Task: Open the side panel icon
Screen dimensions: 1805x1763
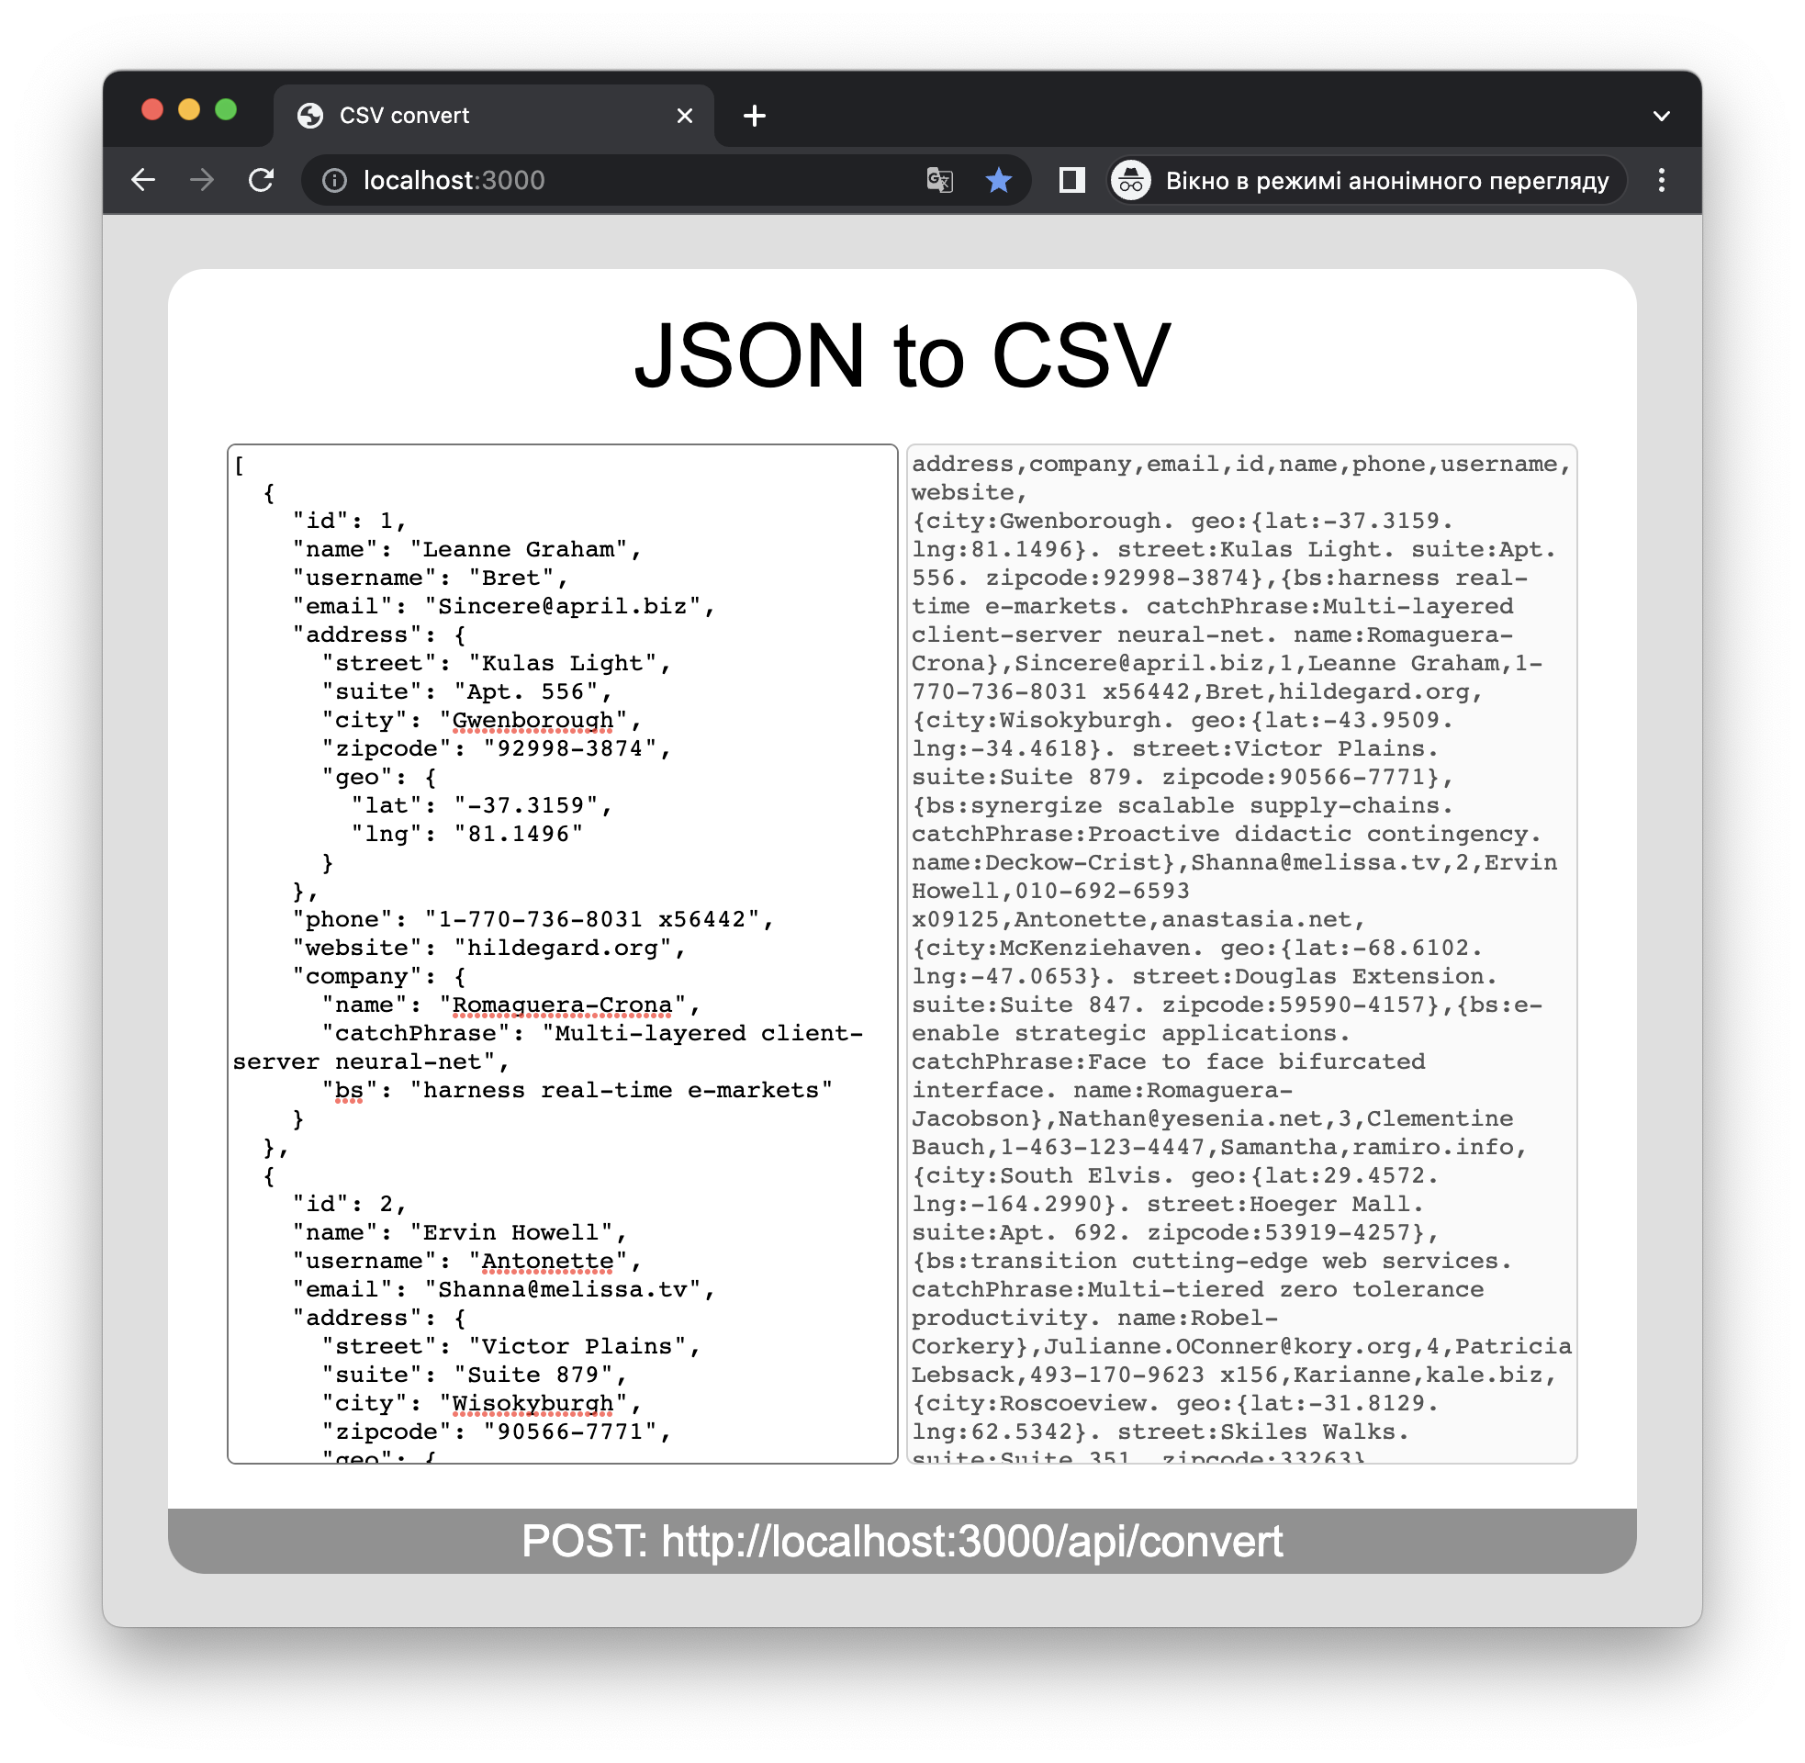Action: pos(1071,180)
